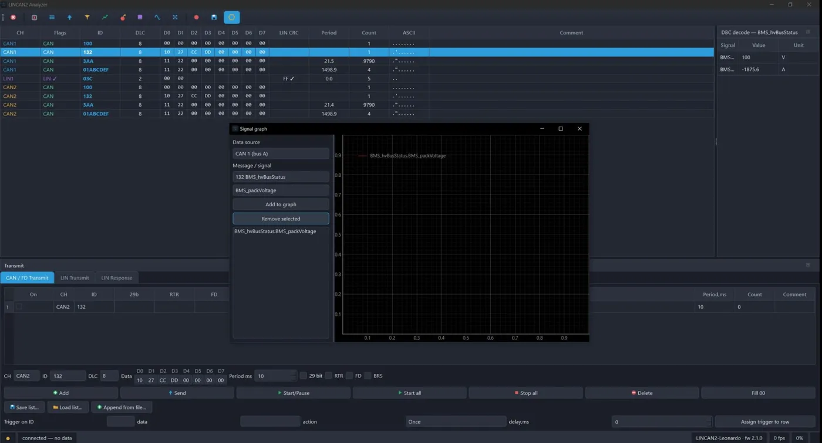Screen dimensions: 822x443
Task: Click the highlighted yellow hexagon toolbar icon
Action: 231,18
